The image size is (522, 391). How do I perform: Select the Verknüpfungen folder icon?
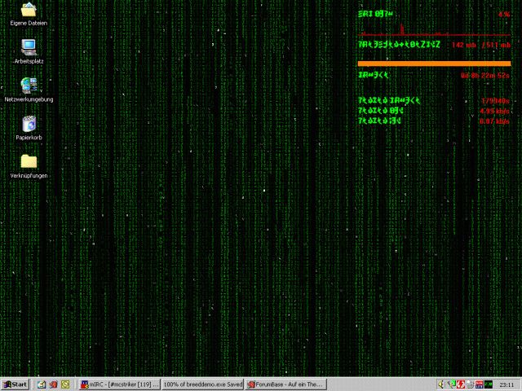[x=29, y=166]
